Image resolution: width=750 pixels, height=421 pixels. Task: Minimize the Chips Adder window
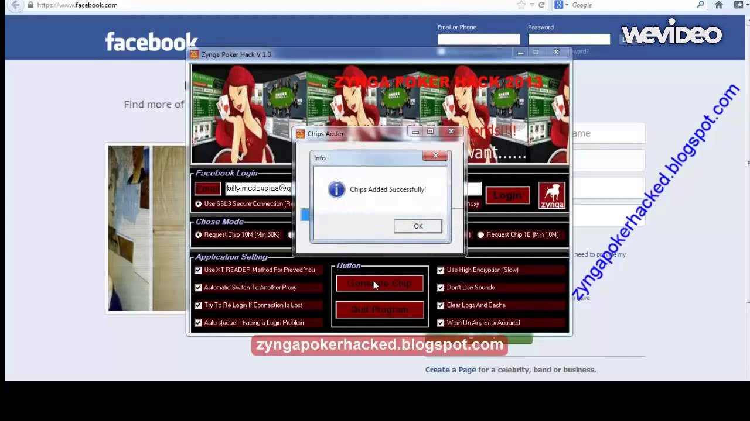pos(415,132)
